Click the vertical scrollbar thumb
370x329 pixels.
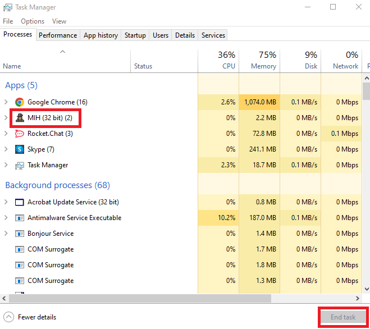366,91
